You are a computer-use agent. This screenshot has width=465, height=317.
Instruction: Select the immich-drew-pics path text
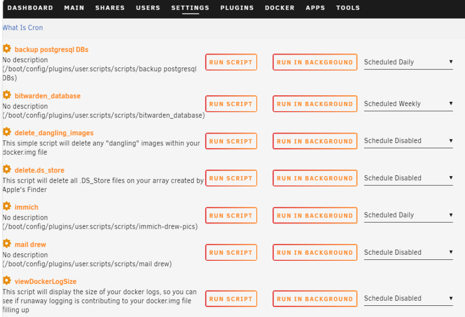[x=100, y=226]
